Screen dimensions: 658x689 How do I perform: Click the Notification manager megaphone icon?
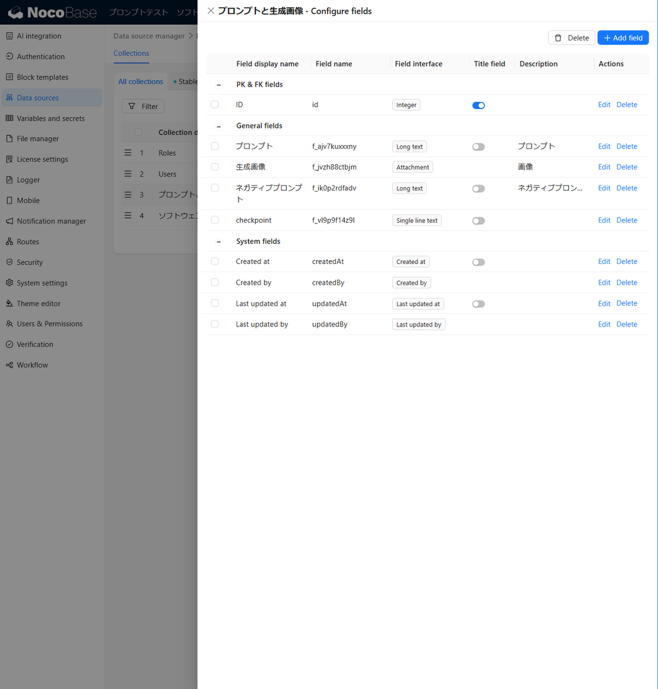click(9, 221)
